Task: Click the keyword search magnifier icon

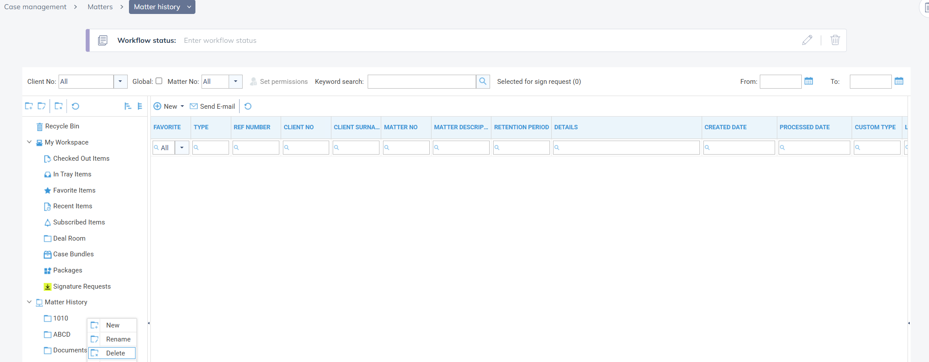Action: coord(483,81)
